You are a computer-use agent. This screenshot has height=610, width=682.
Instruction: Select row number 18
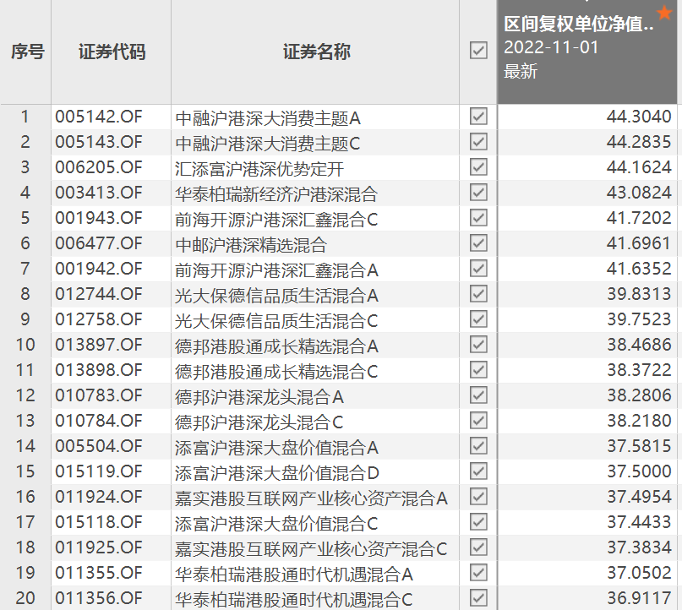(25, 547)
